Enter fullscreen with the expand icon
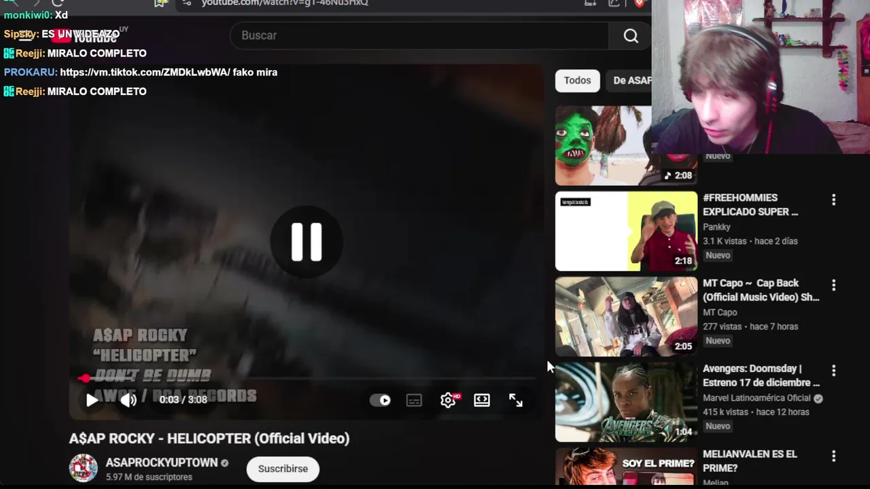This screenshot has height=489, width=870. point(516,400)
